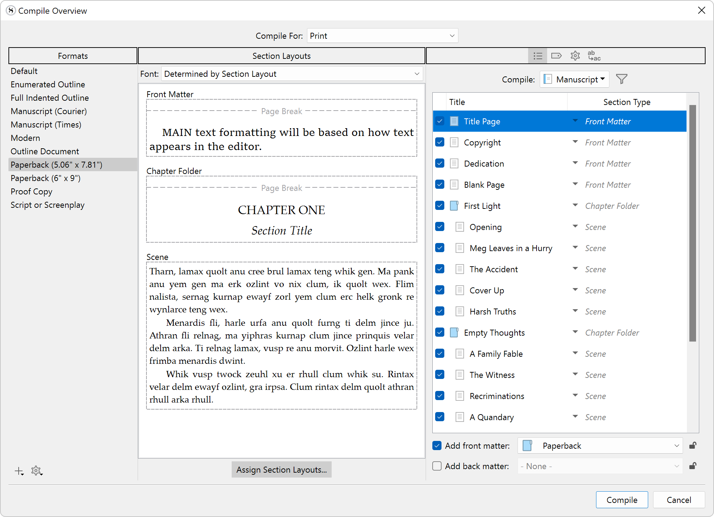Open the metadata tag icon
The image size is (714, 517).
click(x=556, y=55)
